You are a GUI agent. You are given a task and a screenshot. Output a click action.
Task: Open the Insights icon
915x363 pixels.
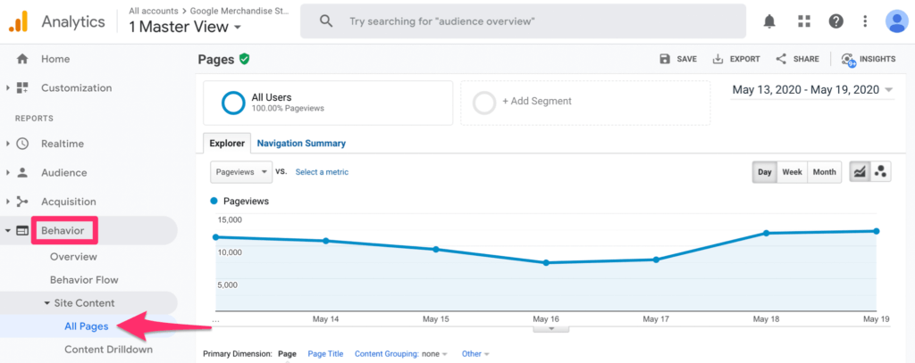[x=848, y=60]
